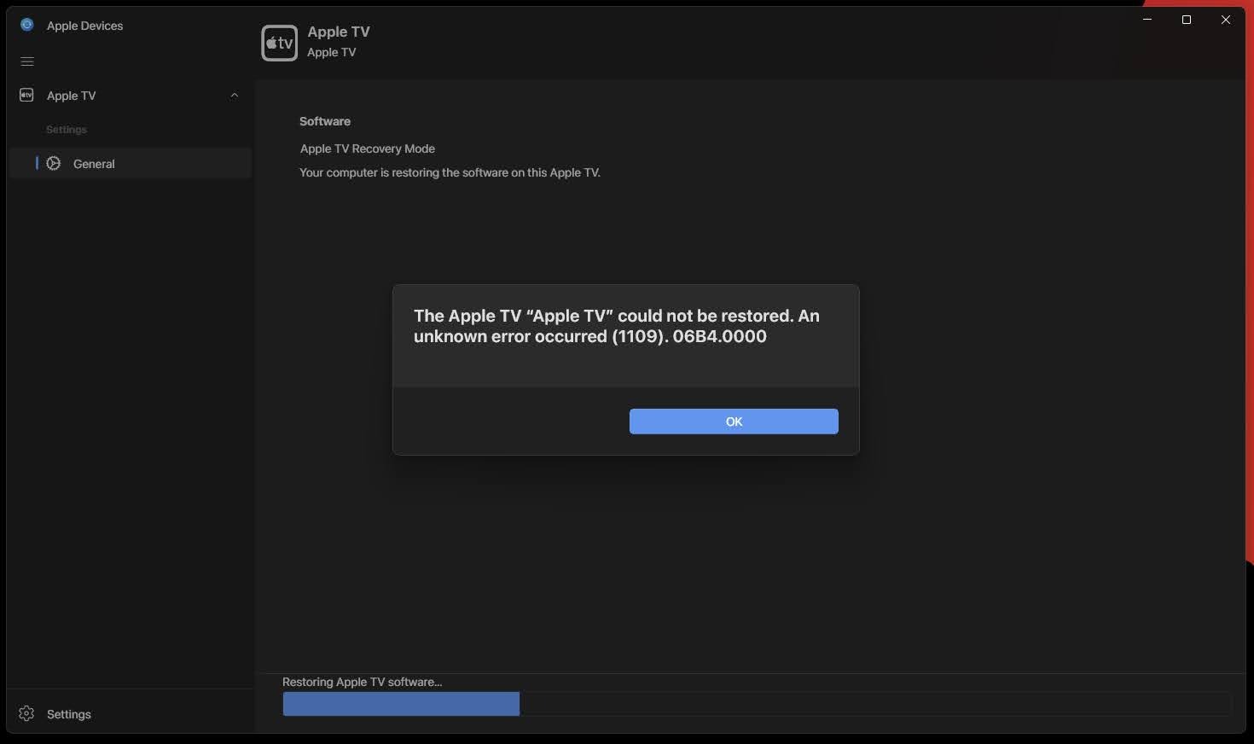Click the Apple Devices app logo icon
The height and width of the screenshot is (744, 1254).
click(27, 25)
